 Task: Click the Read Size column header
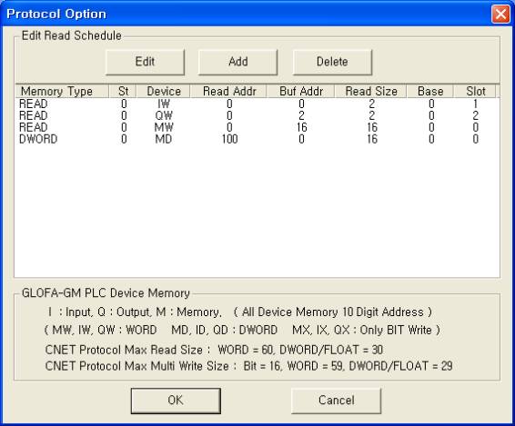click(x=371, y=91)
